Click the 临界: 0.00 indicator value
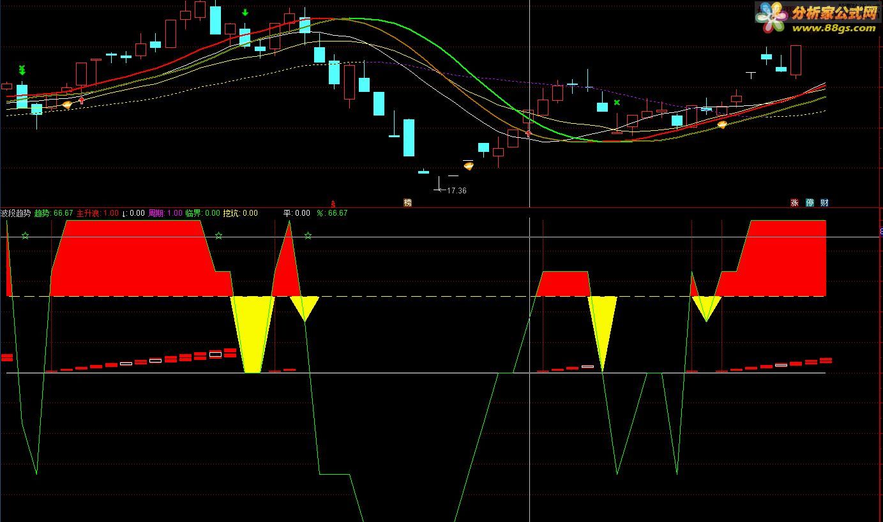This screenshot has height=522, width=883. [x=202, y=213]
